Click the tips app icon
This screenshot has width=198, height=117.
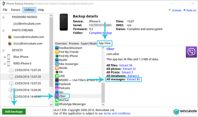pyautogui.click(x=57, y=92)
